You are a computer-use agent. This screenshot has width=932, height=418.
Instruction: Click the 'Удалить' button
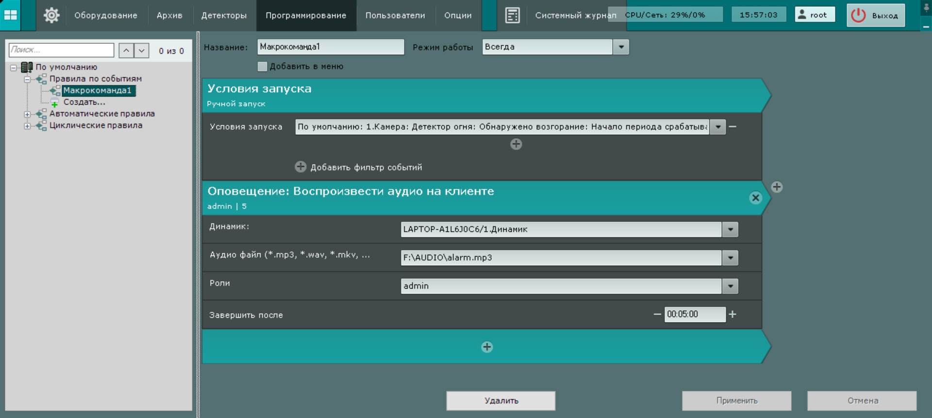[x=501, y=401]
